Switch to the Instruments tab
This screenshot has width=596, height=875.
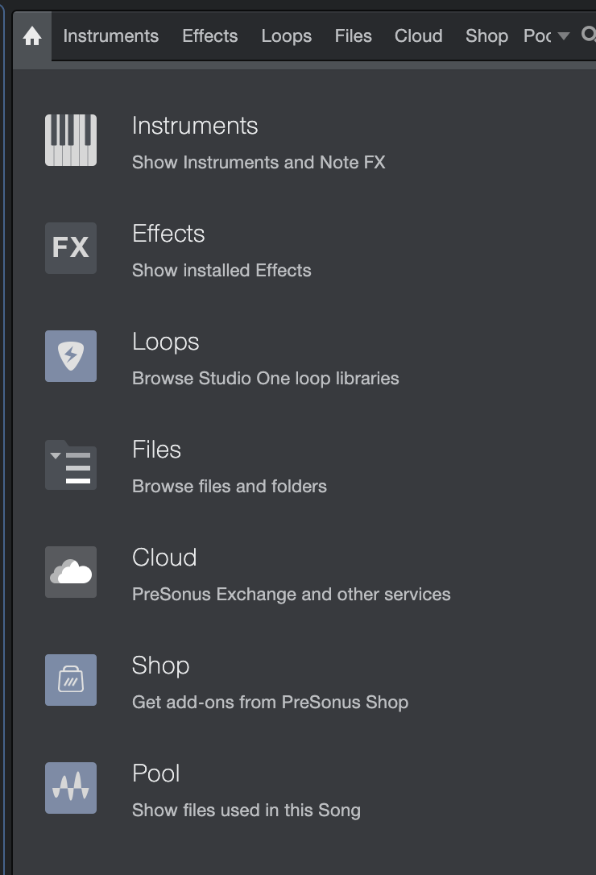tap(111, 36)
